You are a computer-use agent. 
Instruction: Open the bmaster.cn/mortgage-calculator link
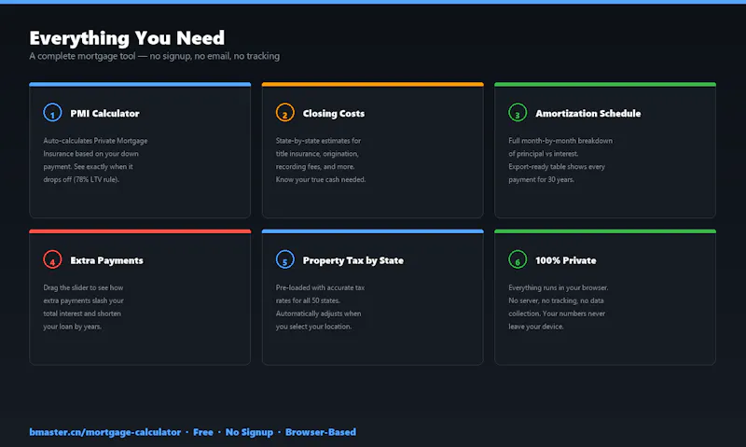(105, 432)
